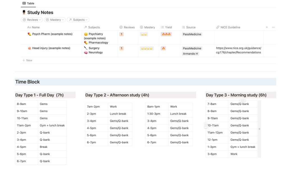The image size is (282, 169).
Task: Click the drag handle beside the 10-11am row
Action: tap(206, 125)
